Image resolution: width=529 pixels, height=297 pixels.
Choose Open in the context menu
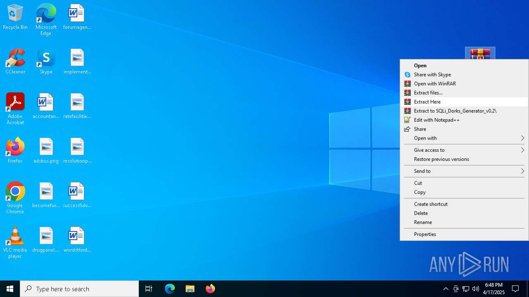(x=464, y=66)
